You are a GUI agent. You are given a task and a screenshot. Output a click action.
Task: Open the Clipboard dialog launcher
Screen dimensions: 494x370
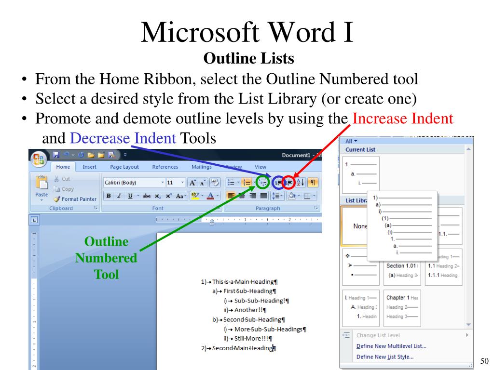96,208
